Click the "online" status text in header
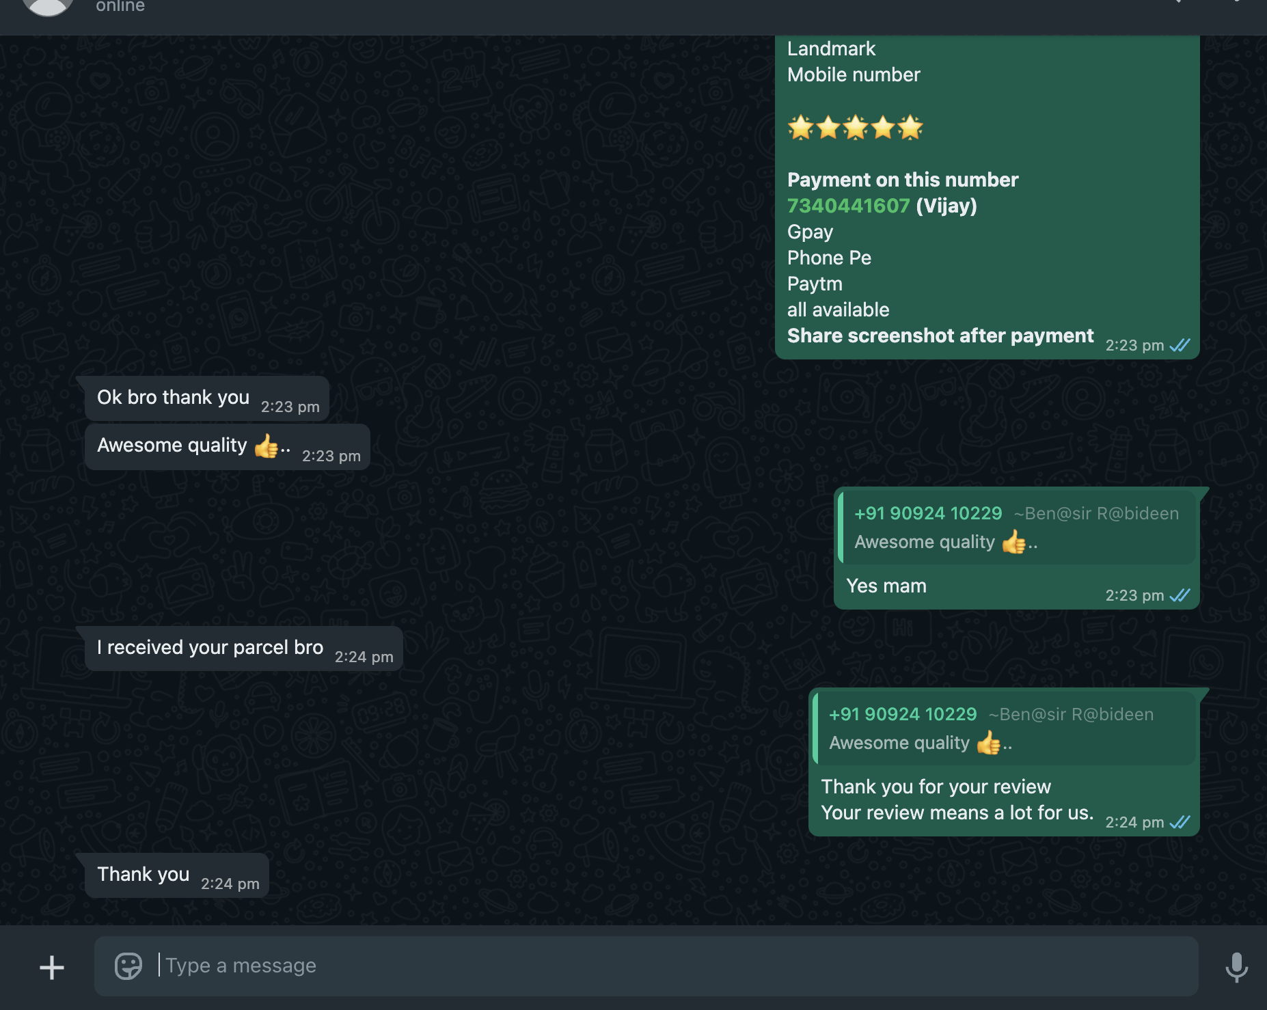 (120, 7)
